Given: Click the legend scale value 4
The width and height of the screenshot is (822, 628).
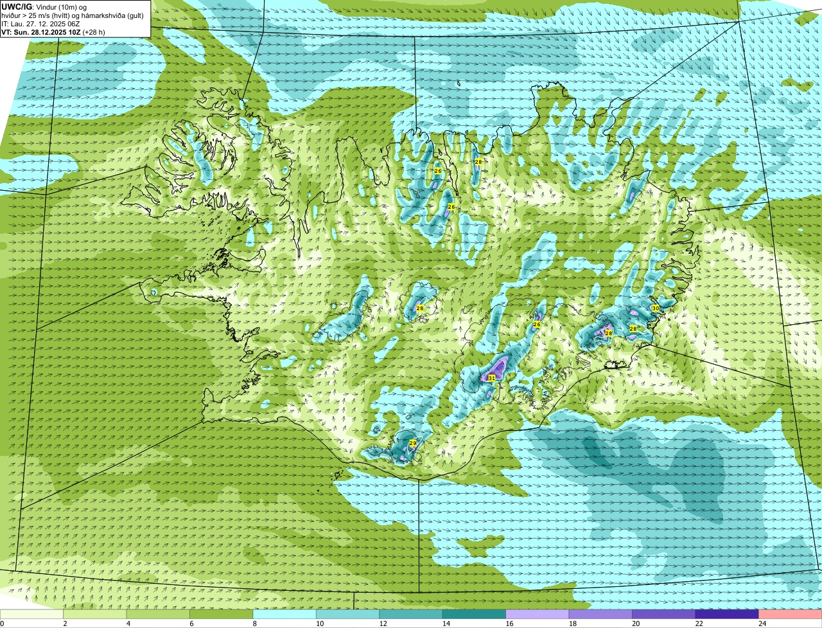Looking at the screenshot, I should 128,624.
